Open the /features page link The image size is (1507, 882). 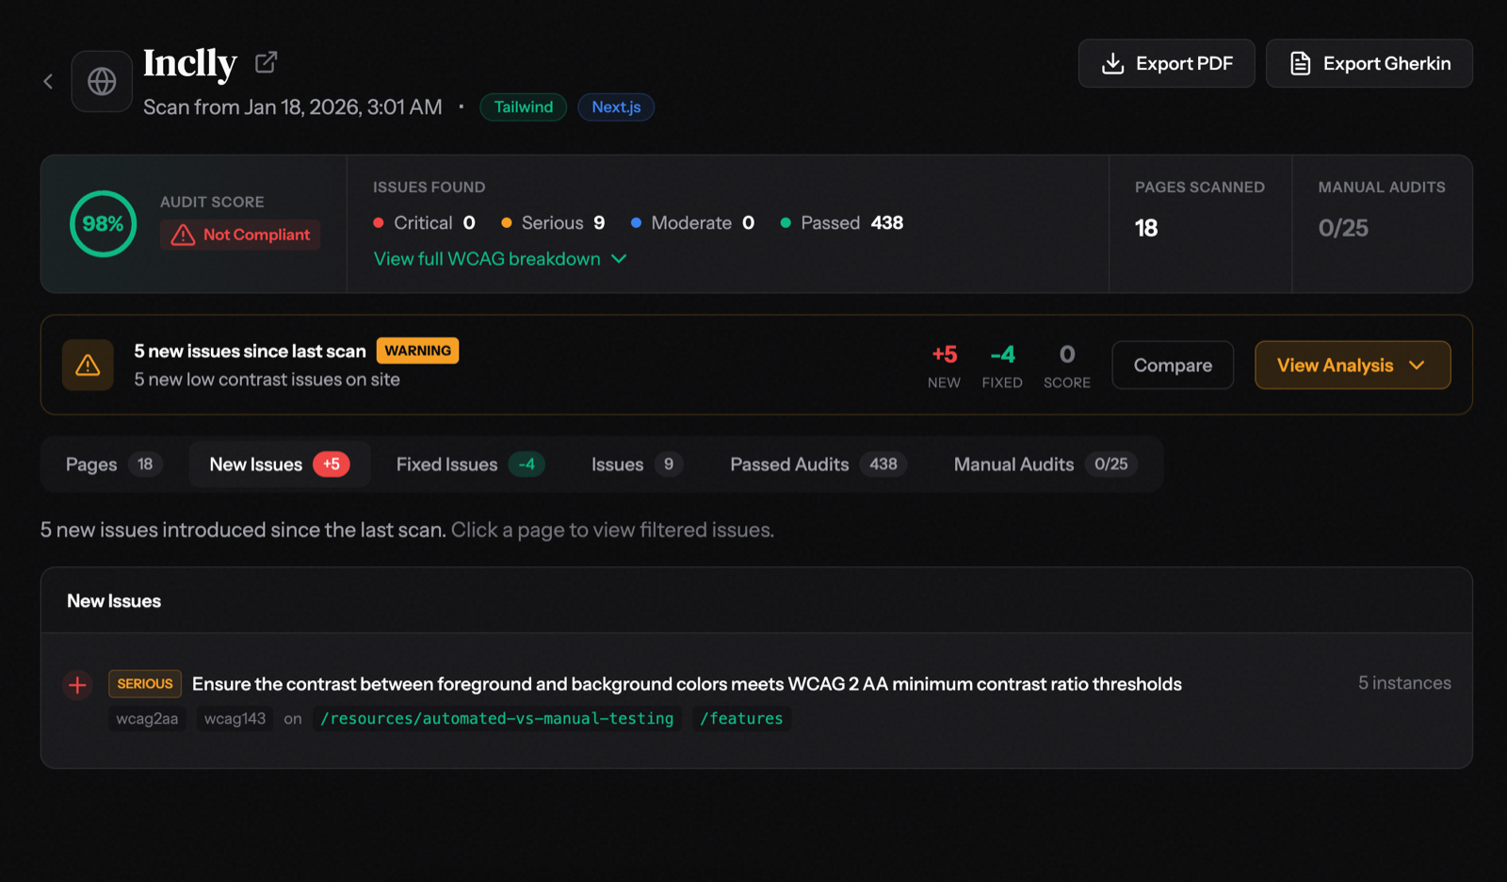click(740, 718)
